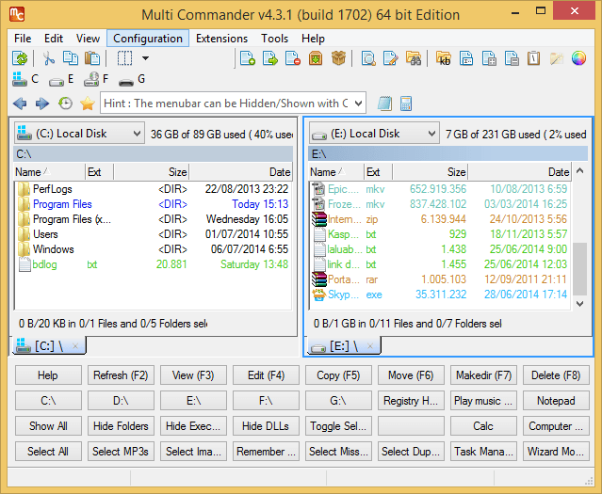The width and height of the screenshot is (602, 494).
Task: Click the Pack archive box icon
Action: 316,58
